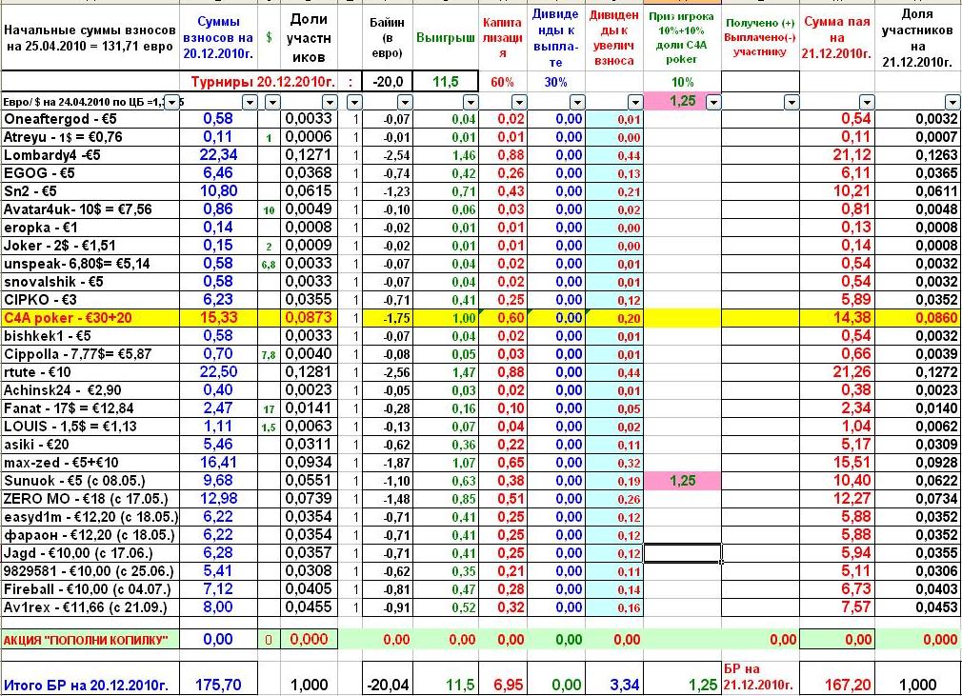Image resolution: width=962 pixels, height=696 pixels.
Task: Select the tournament winnings cell 11,5
Action: tap(446, 82)
